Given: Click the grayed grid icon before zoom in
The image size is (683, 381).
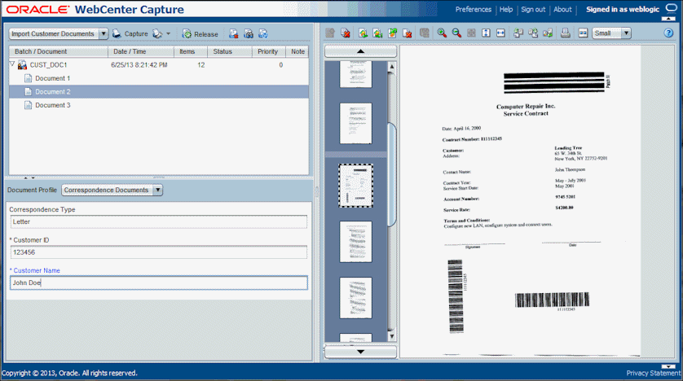Looking at the screenshot, I should tap(425, 33).
